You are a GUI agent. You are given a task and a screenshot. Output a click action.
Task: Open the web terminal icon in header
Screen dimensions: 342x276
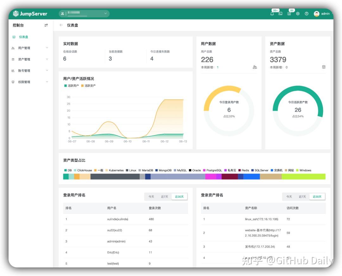click(x=281, y=14)
